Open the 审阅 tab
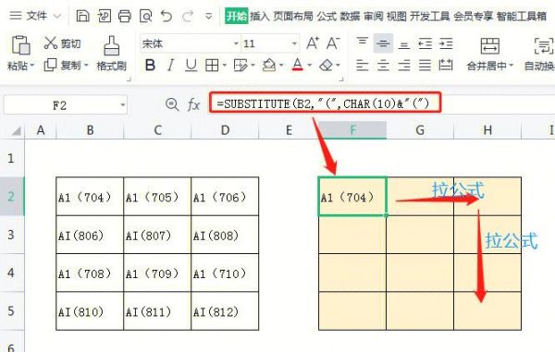 point(373,16)
